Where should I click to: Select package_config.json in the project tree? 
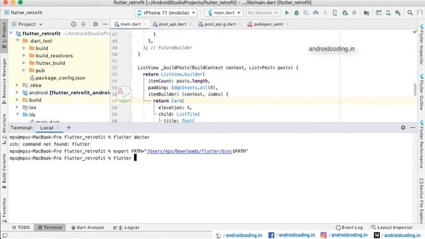point(58,78)
